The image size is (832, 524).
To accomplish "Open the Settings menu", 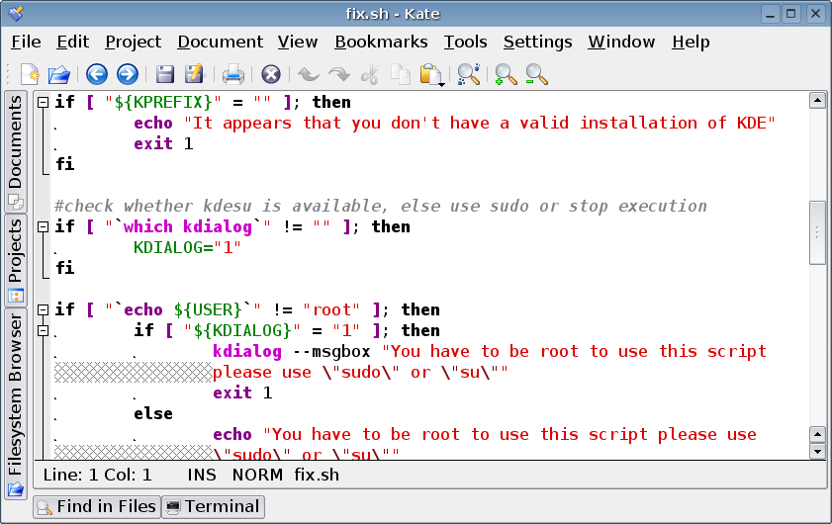I will 537,42.
